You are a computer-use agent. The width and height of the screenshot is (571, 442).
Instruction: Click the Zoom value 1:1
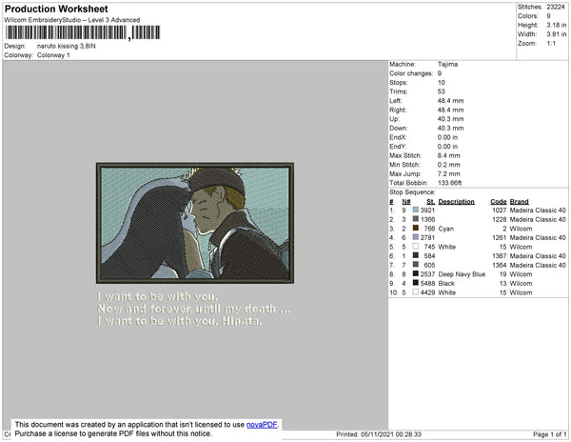click(x=551, y=44)
